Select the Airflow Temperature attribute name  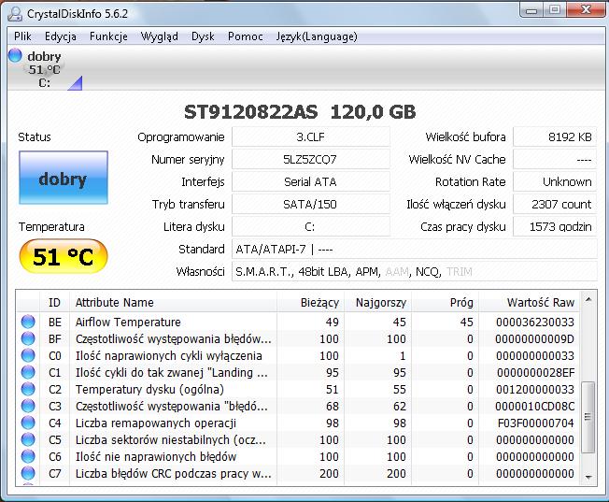[128, 322]
